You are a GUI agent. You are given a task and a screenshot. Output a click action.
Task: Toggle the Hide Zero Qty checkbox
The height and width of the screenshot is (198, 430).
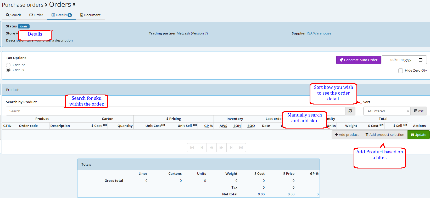400,71
